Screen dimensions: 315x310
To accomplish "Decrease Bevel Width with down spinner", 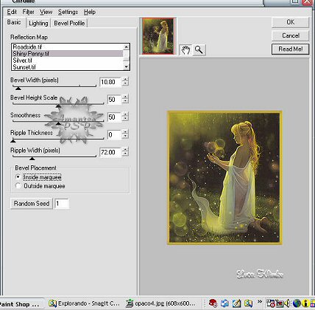I will [x=125, y=84].
